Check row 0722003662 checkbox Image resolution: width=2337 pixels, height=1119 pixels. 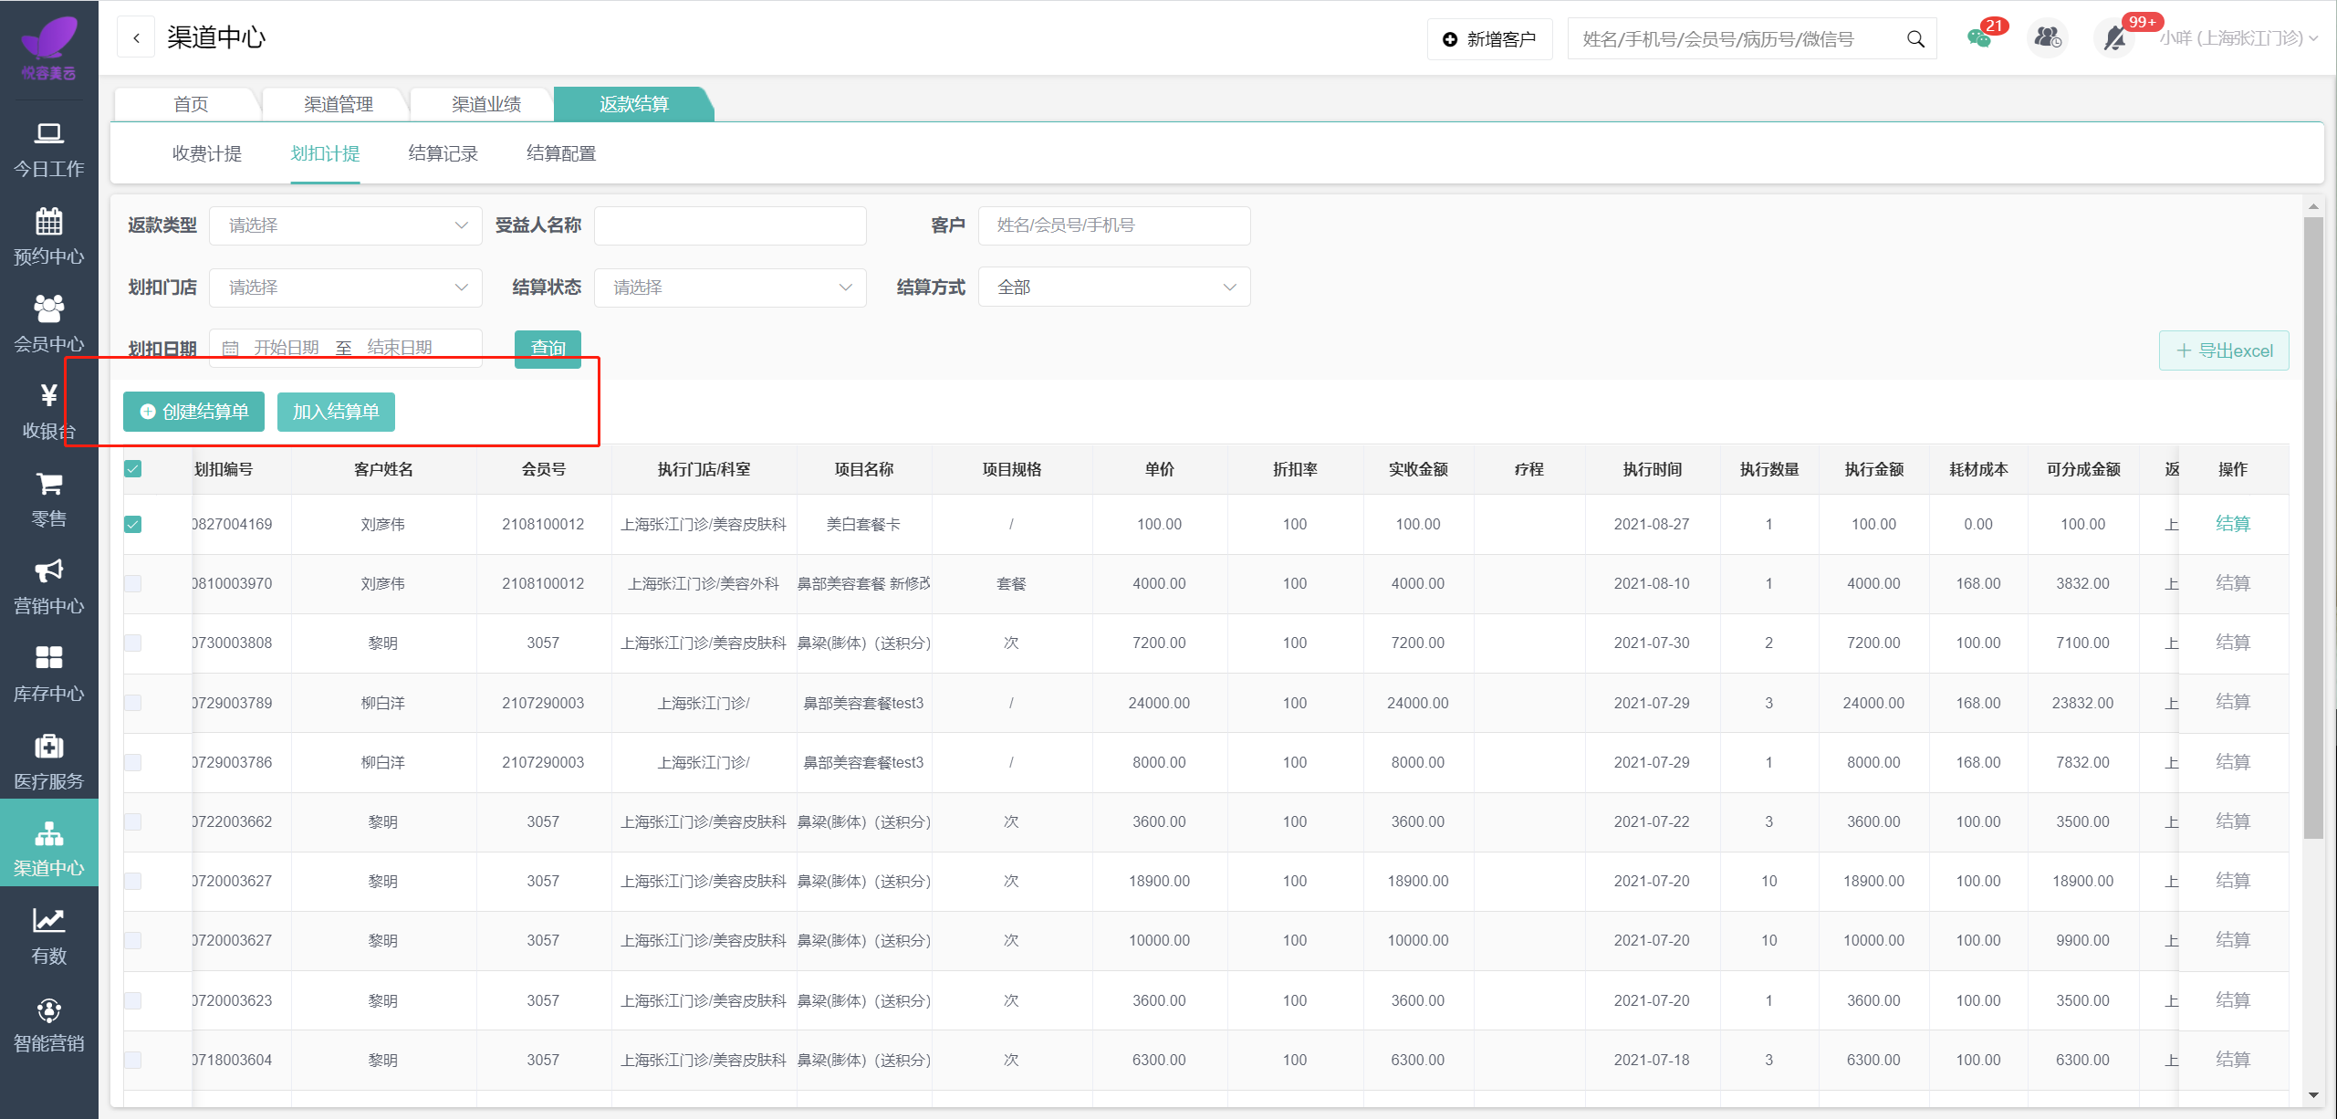(x=133, y=821)
